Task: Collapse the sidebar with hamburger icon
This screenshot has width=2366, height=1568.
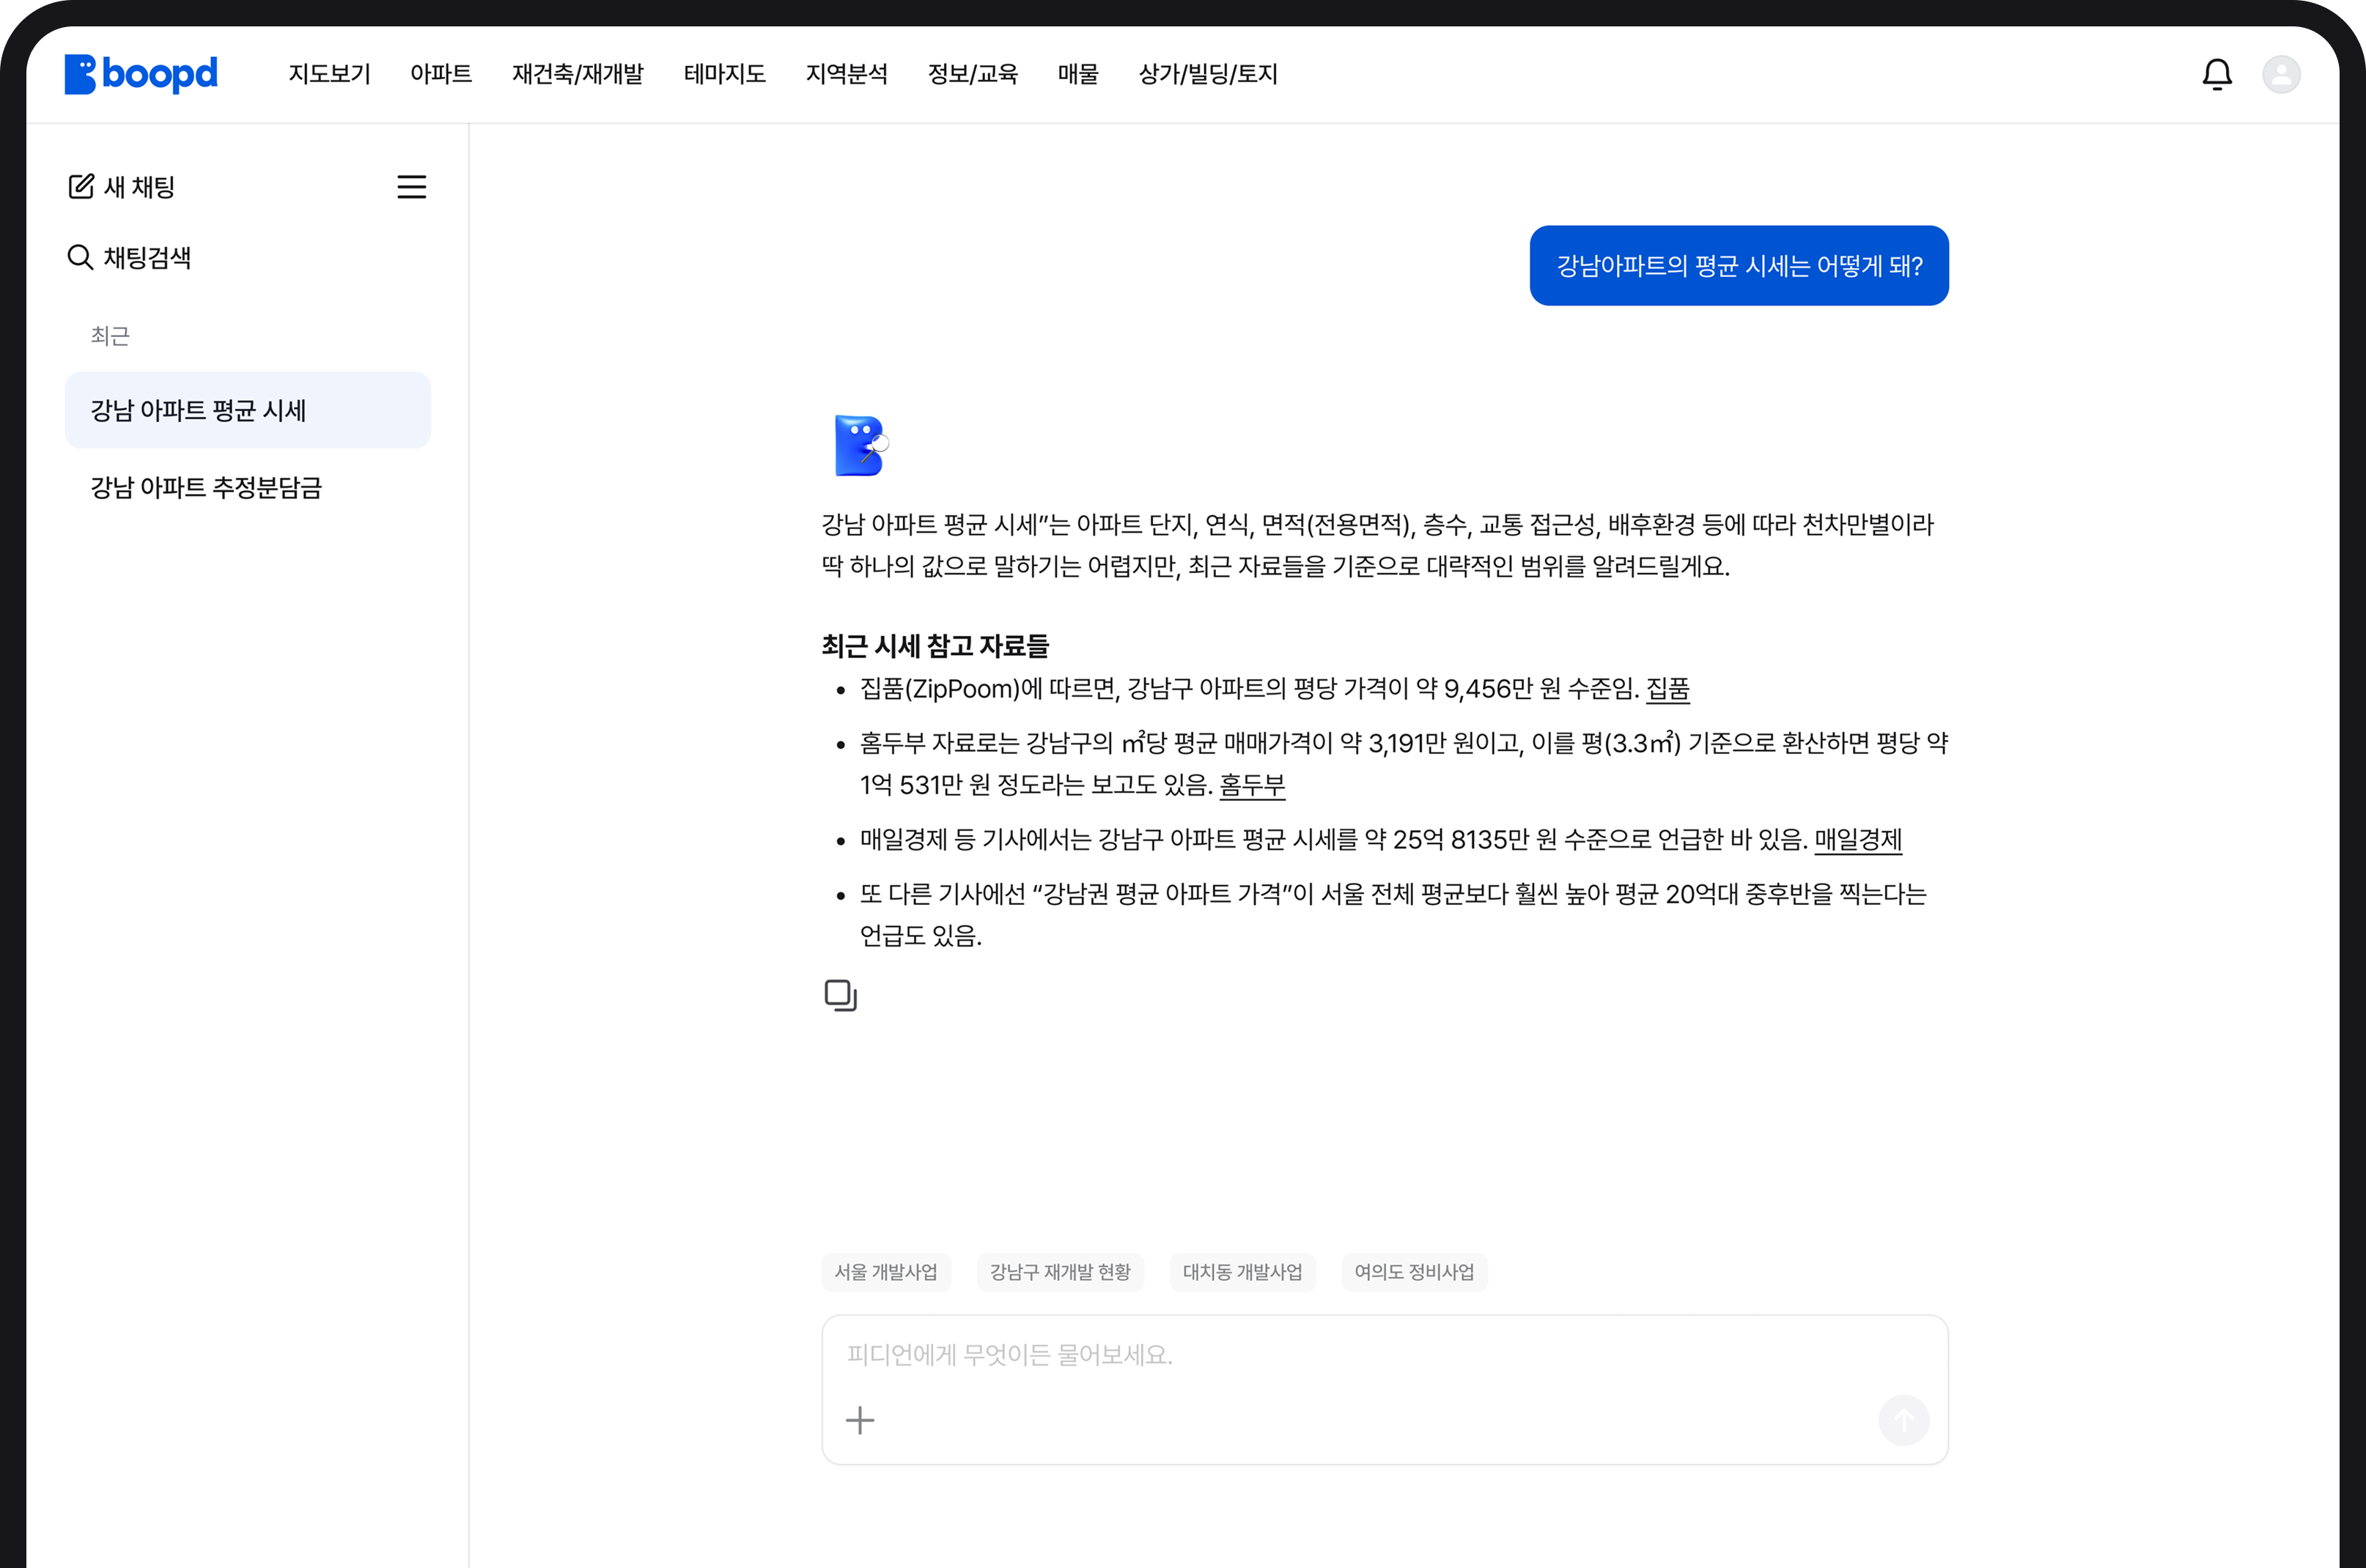Action: point(411,187)
